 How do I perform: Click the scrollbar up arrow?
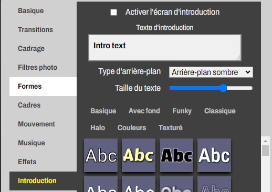coord(265,141)
